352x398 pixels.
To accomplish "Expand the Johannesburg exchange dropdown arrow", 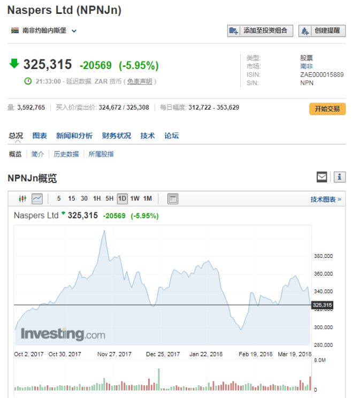I will (x=74, y=31).
